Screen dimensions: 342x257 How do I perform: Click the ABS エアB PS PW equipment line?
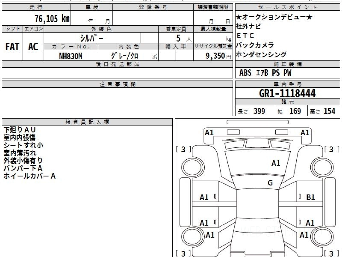(x=265, y=73)
